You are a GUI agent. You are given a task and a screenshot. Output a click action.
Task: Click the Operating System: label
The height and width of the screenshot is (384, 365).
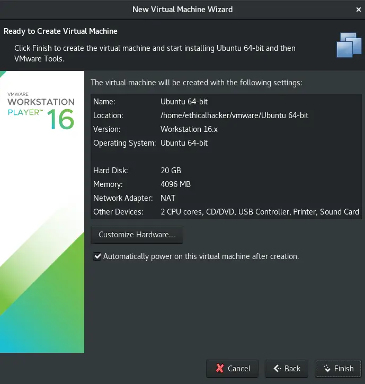click(124, 143)
